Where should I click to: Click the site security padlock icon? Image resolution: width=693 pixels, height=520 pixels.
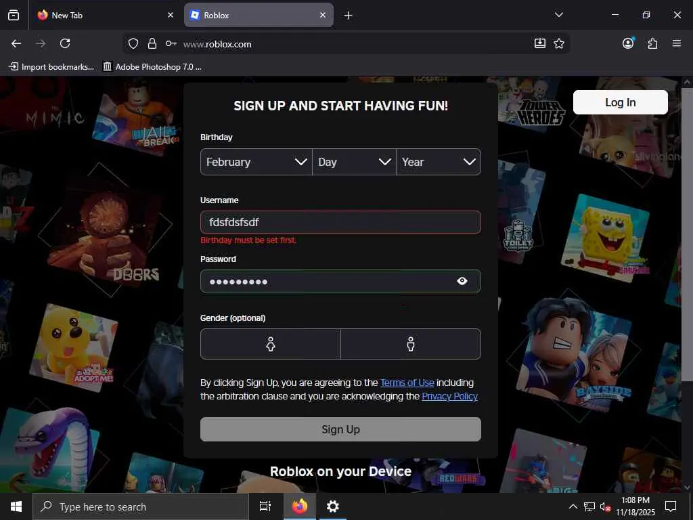tap(152, 43)
